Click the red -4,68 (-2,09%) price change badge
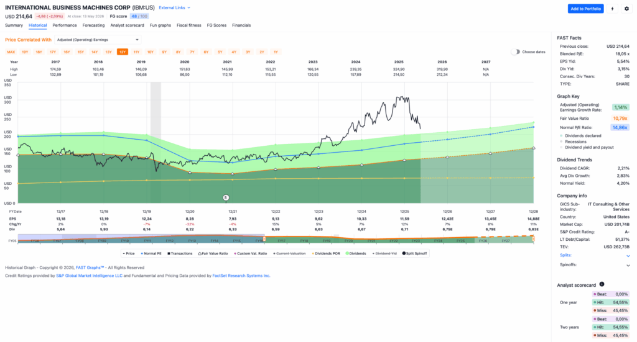The width and height of the screenshot is (637, 342). 50,16
